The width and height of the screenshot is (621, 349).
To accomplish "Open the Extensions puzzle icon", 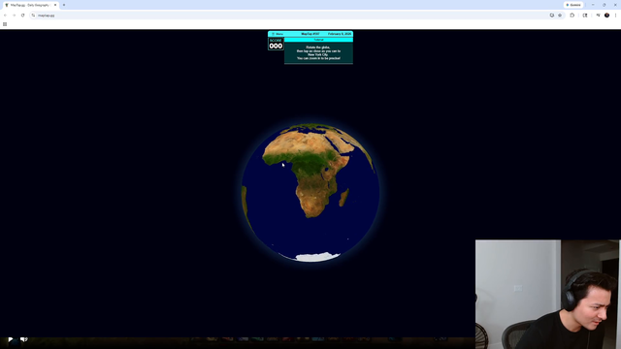I will pos(572,16).
